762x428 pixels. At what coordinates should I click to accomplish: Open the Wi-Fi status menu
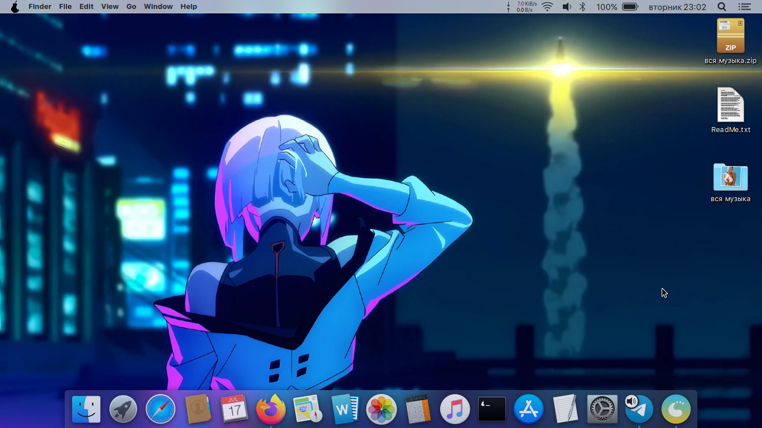pyautogui.click(x=547, y=7)
